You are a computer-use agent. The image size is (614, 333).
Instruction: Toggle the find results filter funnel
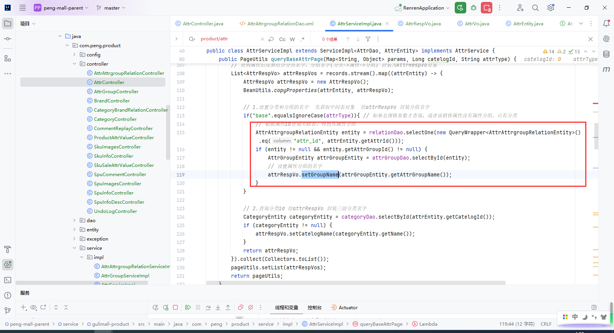(x=368, y=39)
